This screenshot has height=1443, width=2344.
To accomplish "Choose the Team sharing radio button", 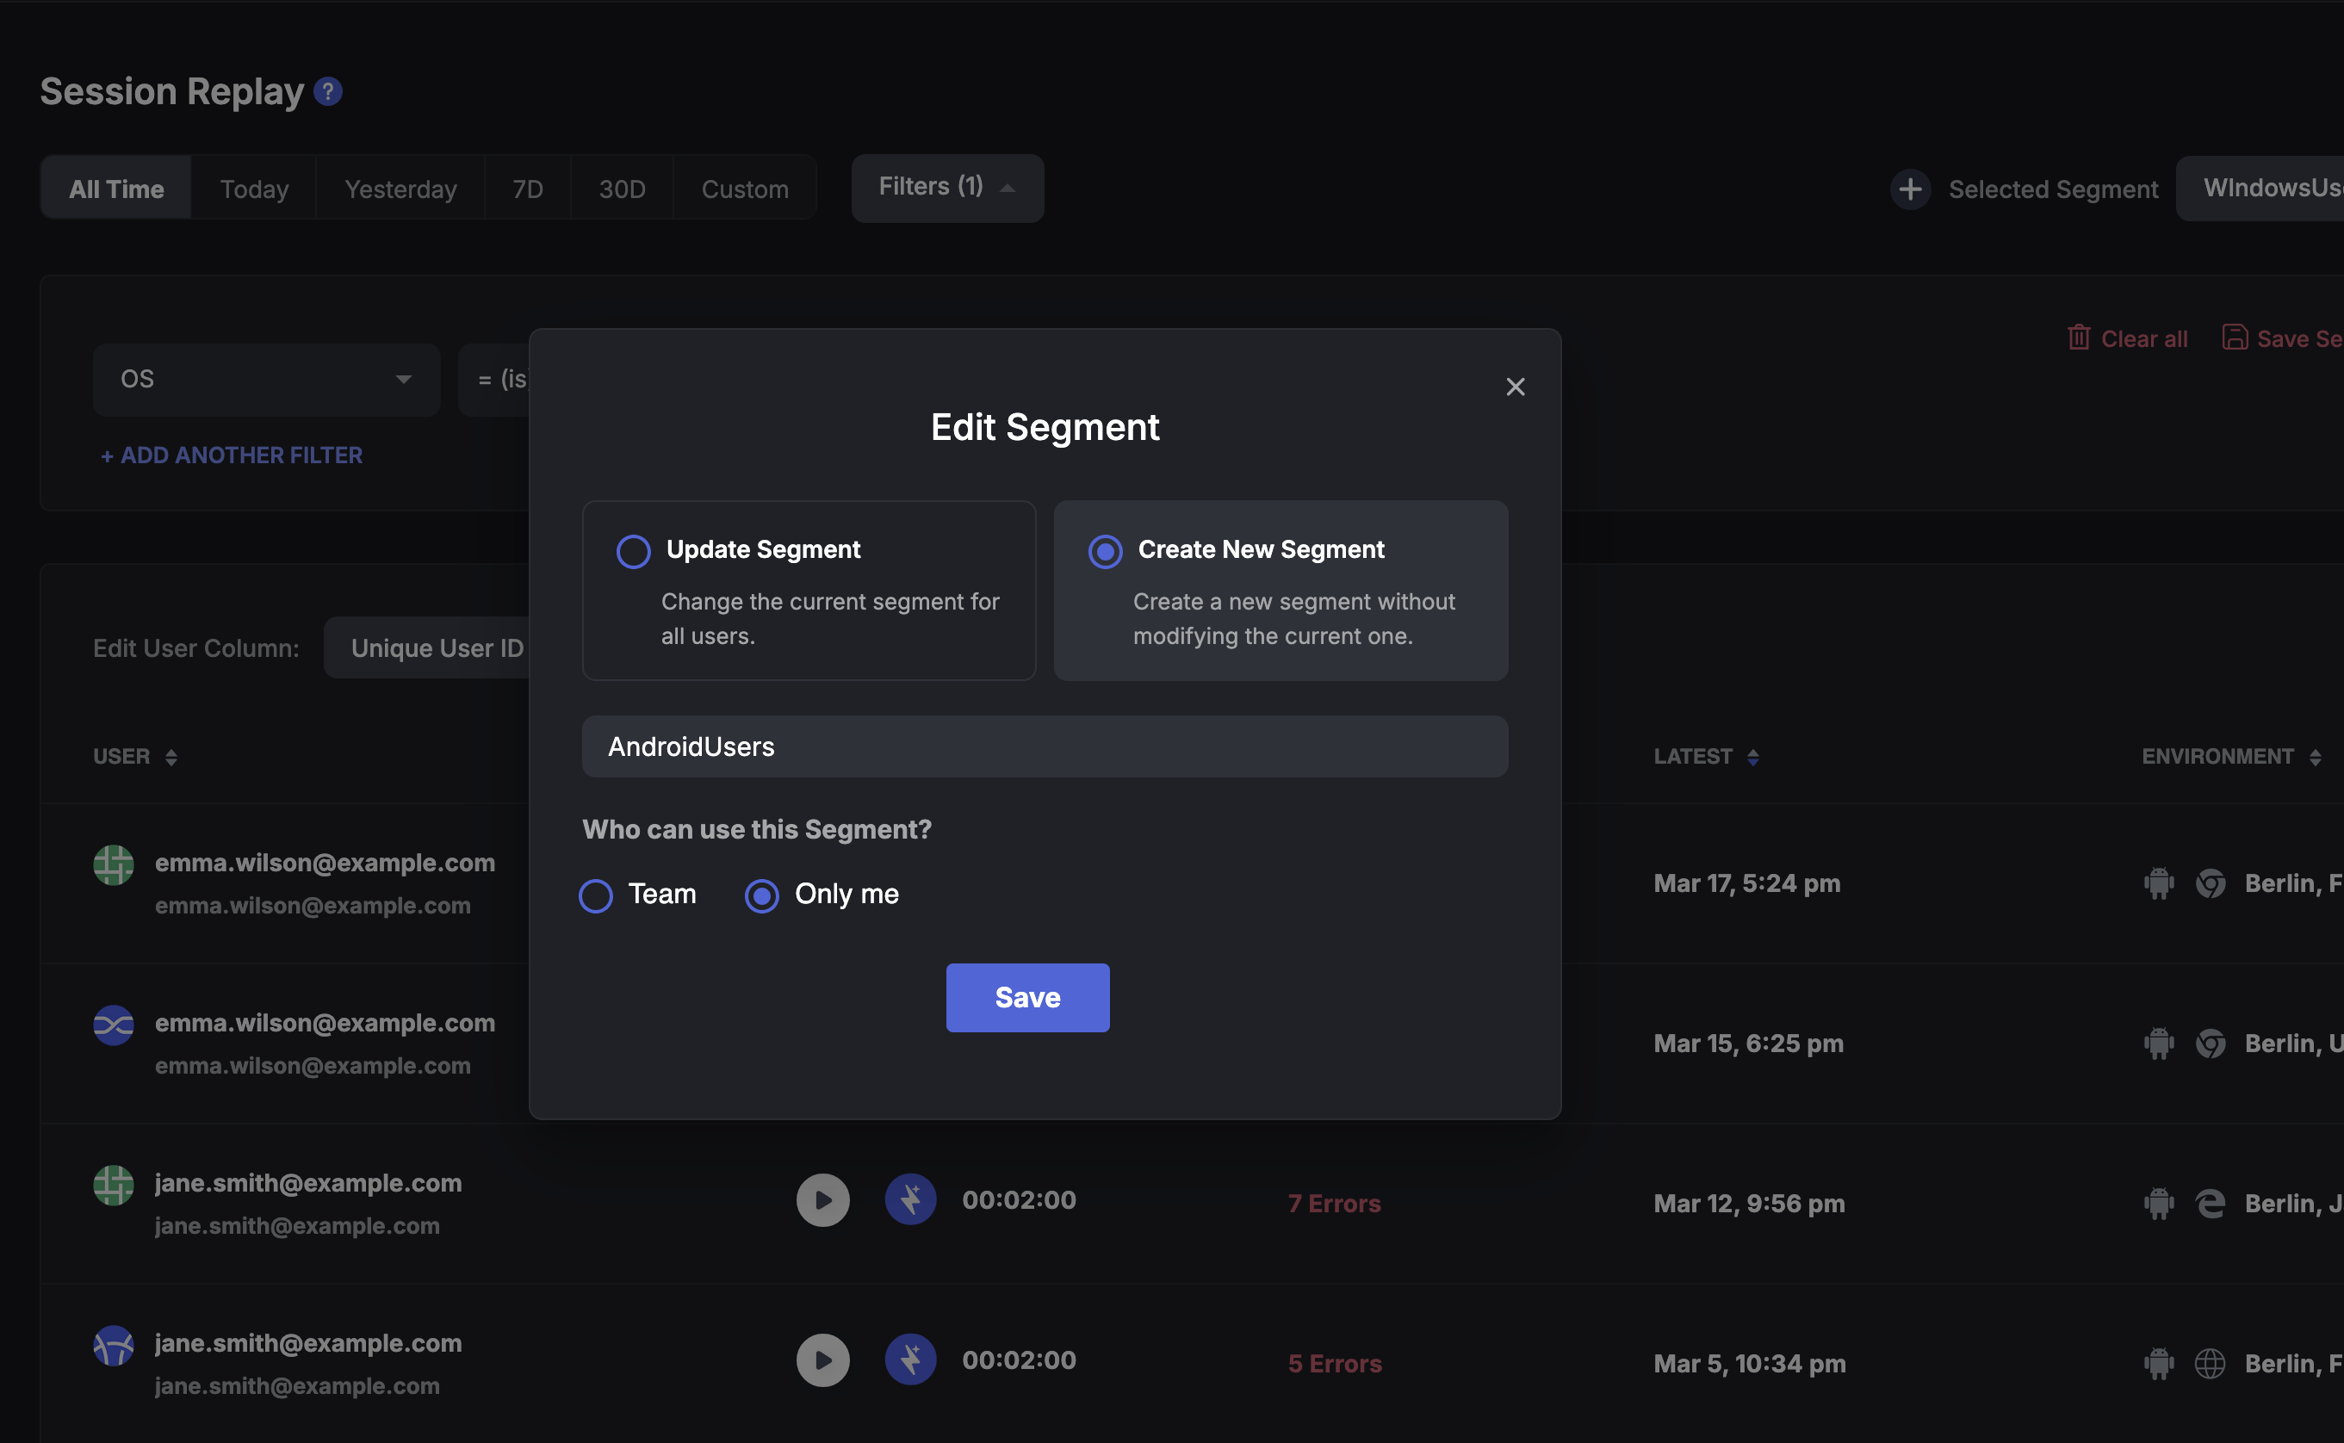I will pyautogui.click(x=596, y=895).
